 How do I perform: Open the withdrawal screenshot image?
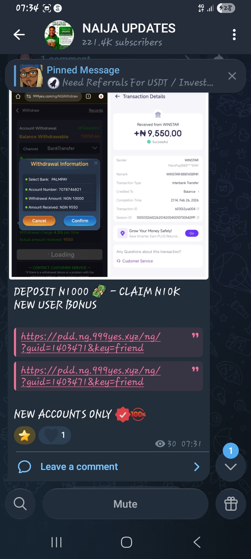point(108,185)
